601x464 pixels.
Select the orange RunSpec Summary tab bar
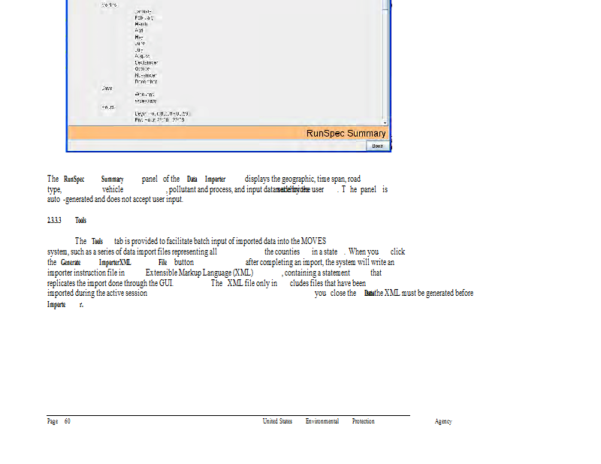[x=227, y=133]
